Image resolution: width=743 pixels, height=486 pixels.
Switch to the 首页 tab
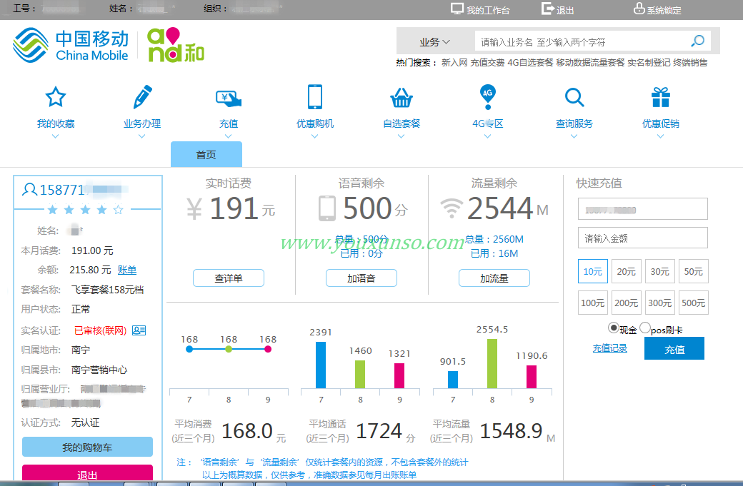click(206, 154)
